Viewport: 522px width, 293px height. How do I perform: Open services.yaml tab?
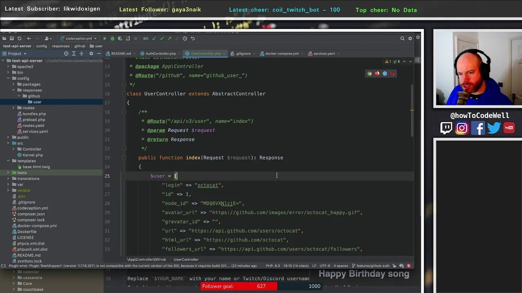click(324, 53)
